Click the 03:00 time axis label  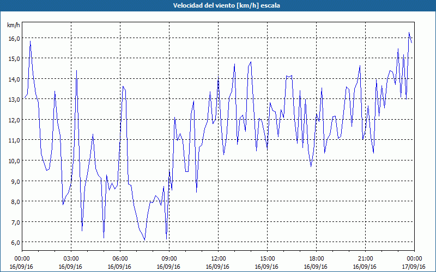[x=71, y=259]
